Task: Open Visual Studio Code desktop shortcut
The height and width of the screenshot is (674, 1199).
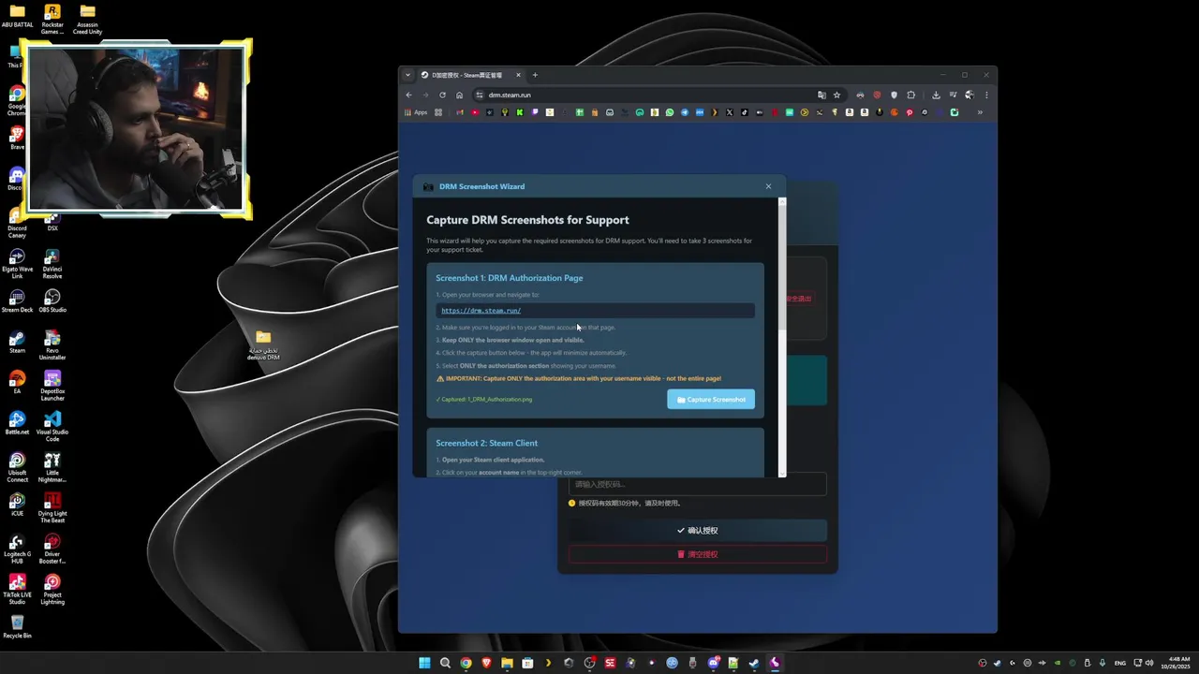Action: 52,427
